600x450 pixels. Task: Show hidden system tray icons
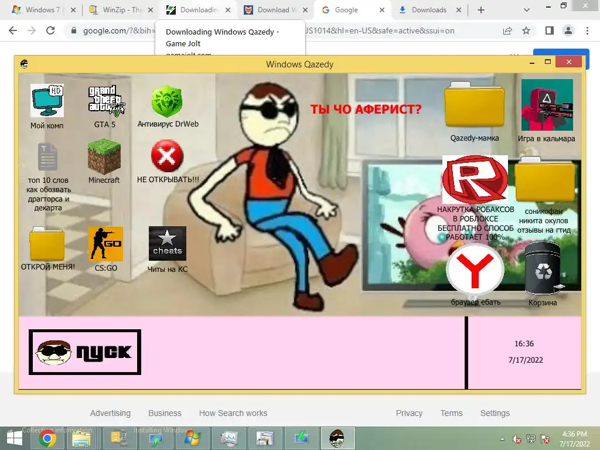(x=502, y=439)
